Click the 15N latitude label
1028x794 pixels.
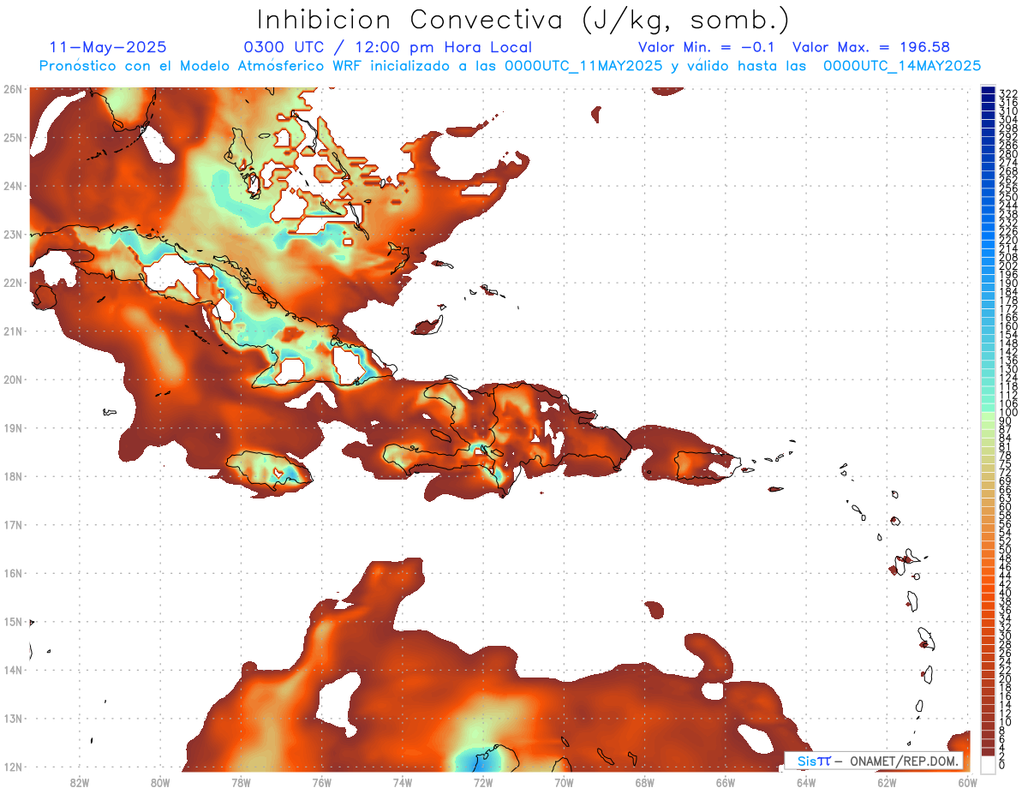13,621
